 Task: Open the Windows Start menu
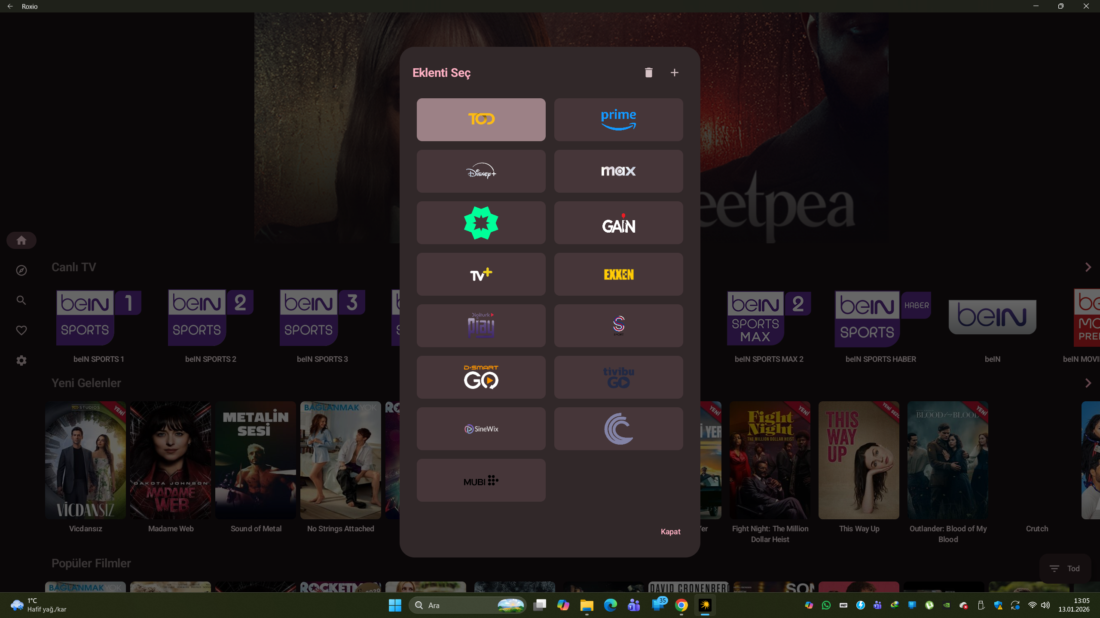(395, 605)
